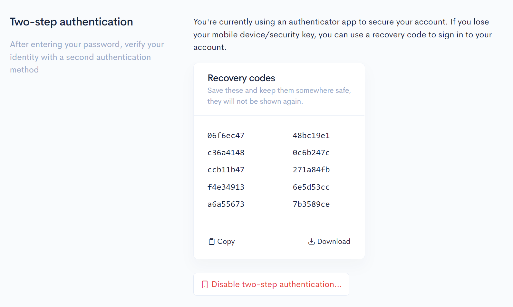Select recovery code 48bc19e1
This screenshot has width=513, height=307.
pyautogui.click(x=311, y=136)
